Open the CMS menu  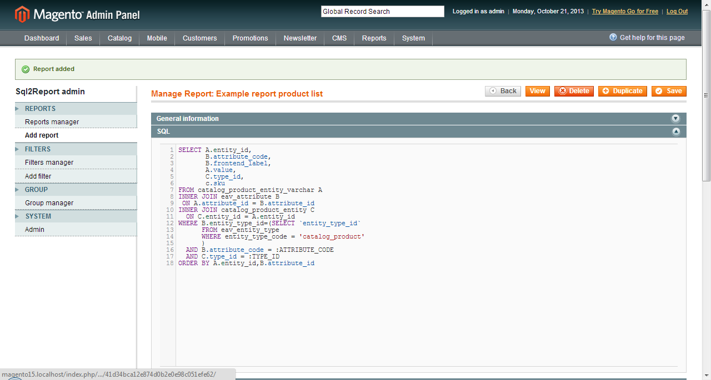click(x=339, y=38)
